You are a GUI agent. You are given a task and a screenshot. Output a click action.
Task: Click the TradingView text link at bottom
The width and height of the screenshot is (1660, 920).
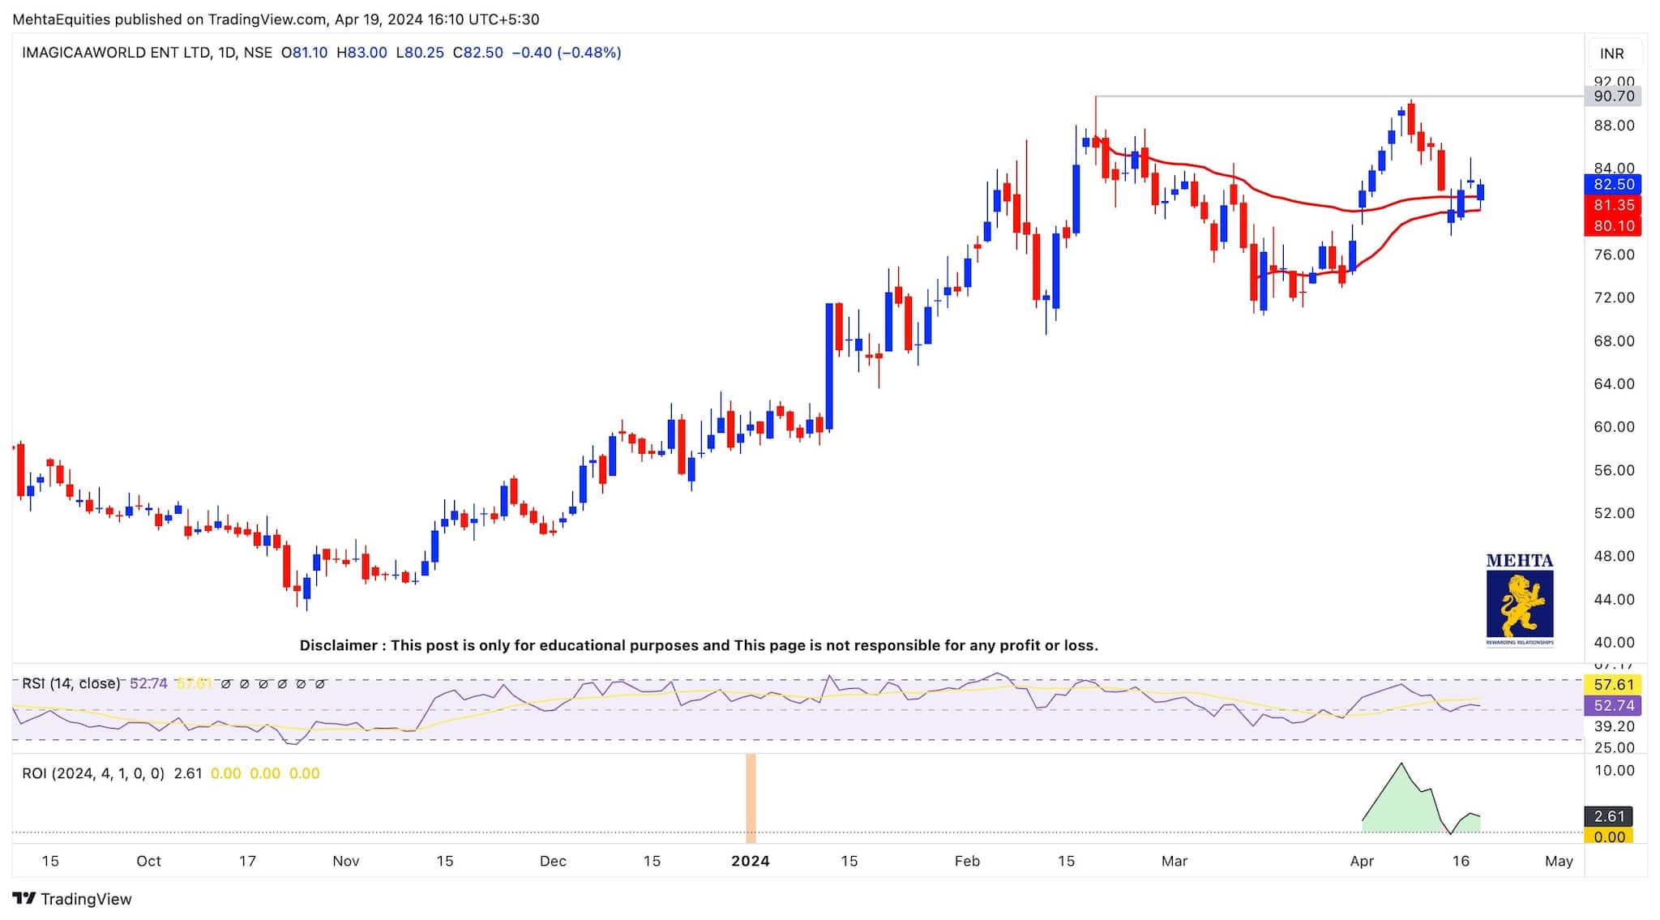click(x=86, y=899)
